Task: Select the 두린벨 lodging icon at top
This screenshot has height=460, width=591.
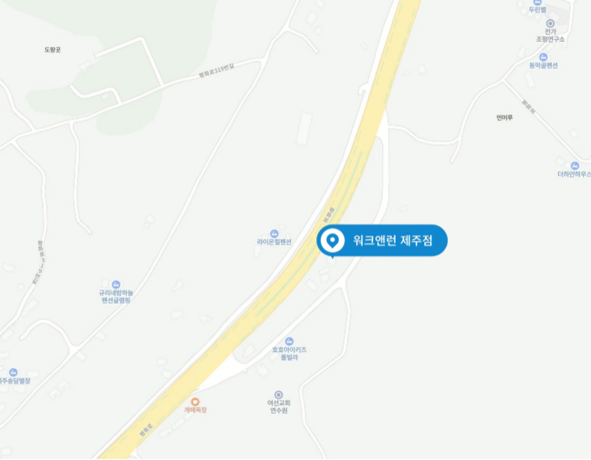Action: click(x=537, y=3)
